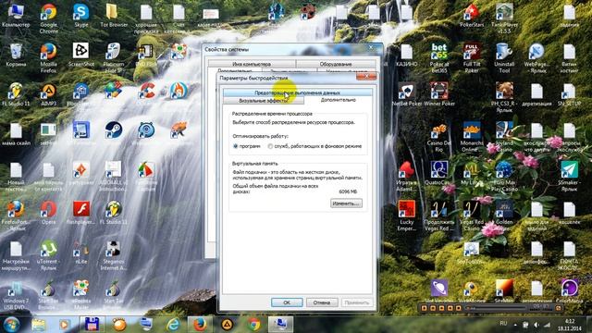Screen dimensions: 592x333
Task: Select the nLite desktop shortcut
Action: pyautogui.click(x=80, y=253)
